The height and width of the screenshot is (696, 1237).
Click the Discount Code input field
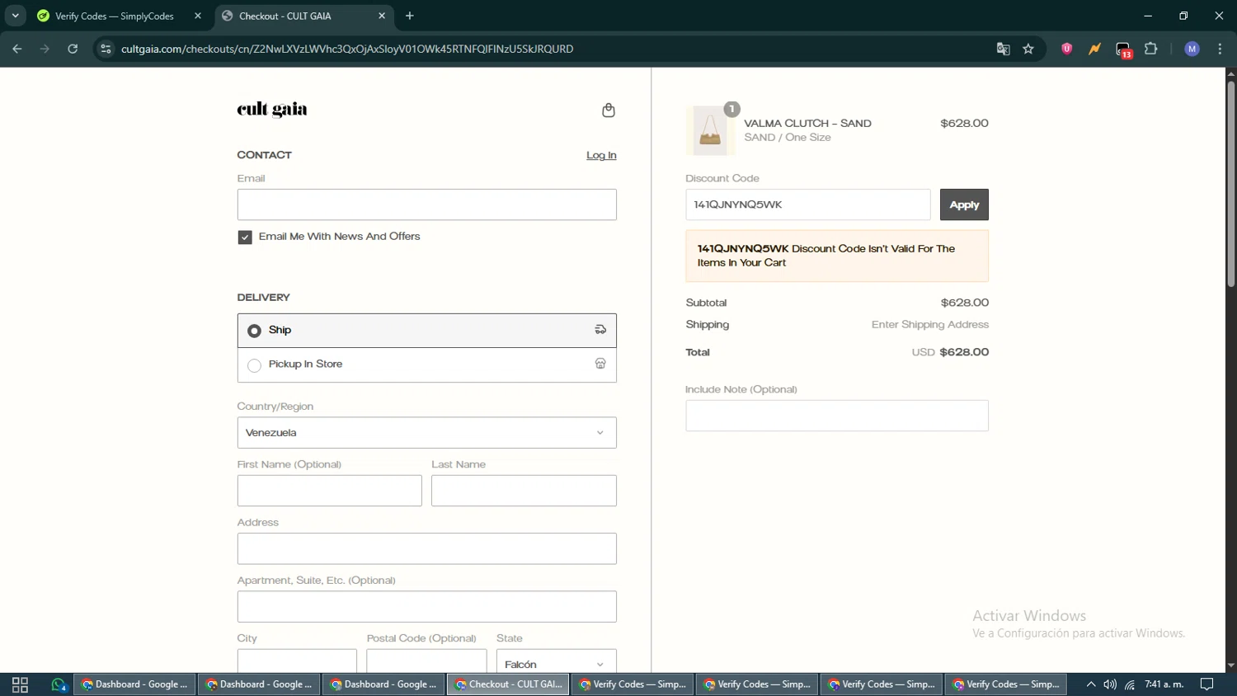coord(808,205)
